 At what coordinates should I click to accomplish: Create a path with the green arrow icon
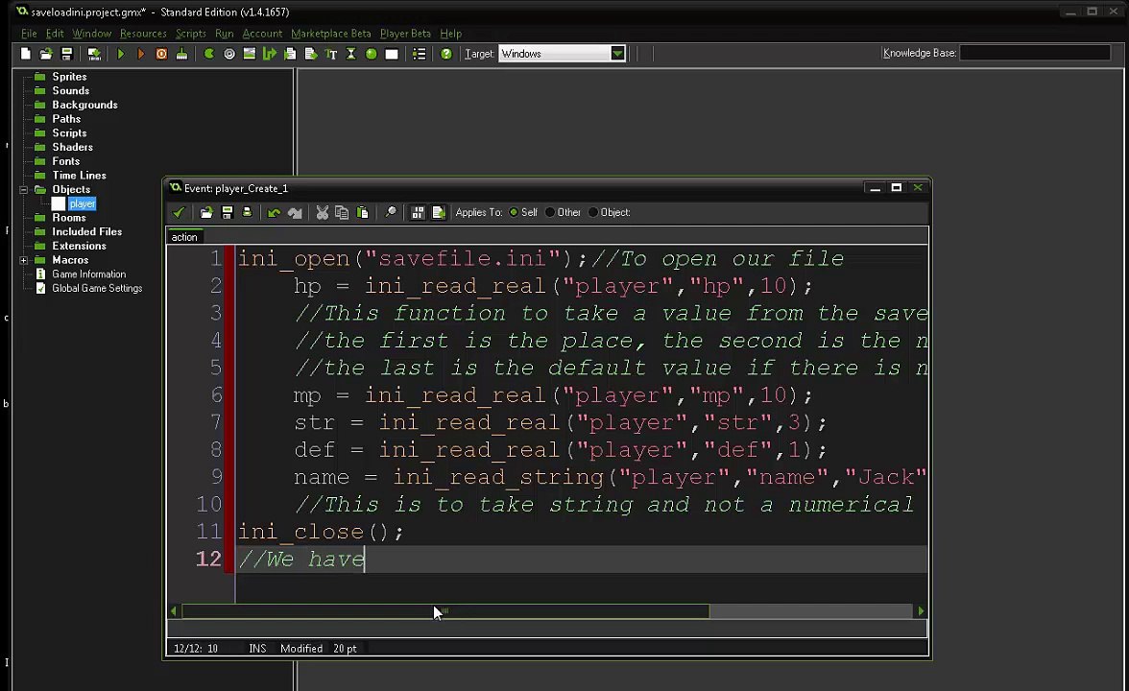point(270,54)
